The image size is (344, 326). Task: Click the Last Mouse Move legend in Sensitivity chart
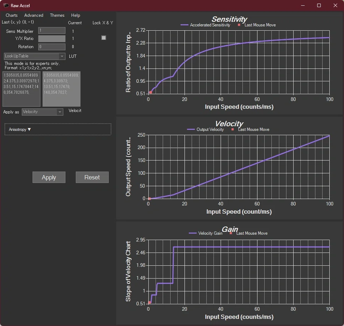pyautogui.click(x=257, y=25)
